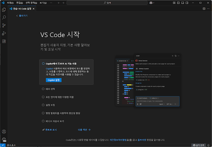Viewport: 212px width, 147px height.
Task: Click the VS Code logo in title bar
Action: coord(3,3)
